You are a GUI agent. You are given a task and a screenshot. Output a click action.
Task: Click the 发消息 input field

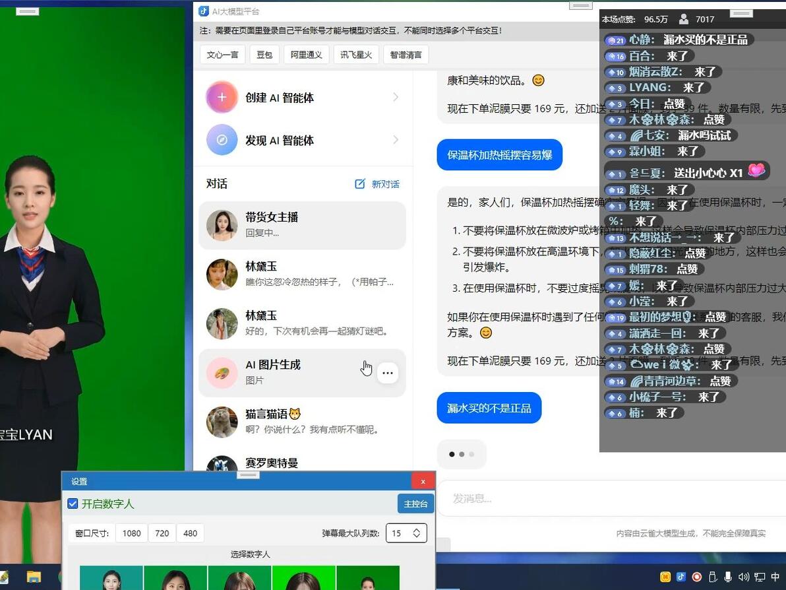click(611, 498)
